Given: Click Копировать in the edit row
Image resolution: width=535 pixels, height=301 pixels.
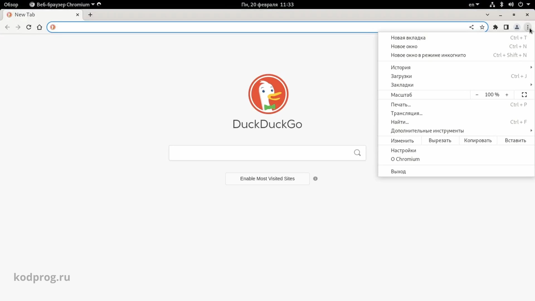Looking at the screenshot, I should pyautogui.click(x=478, y=140).
